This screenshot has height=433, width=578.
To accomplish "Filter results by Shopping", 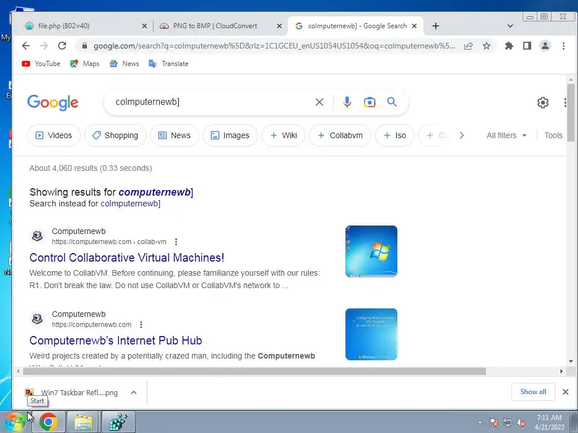I will (115, 135).
